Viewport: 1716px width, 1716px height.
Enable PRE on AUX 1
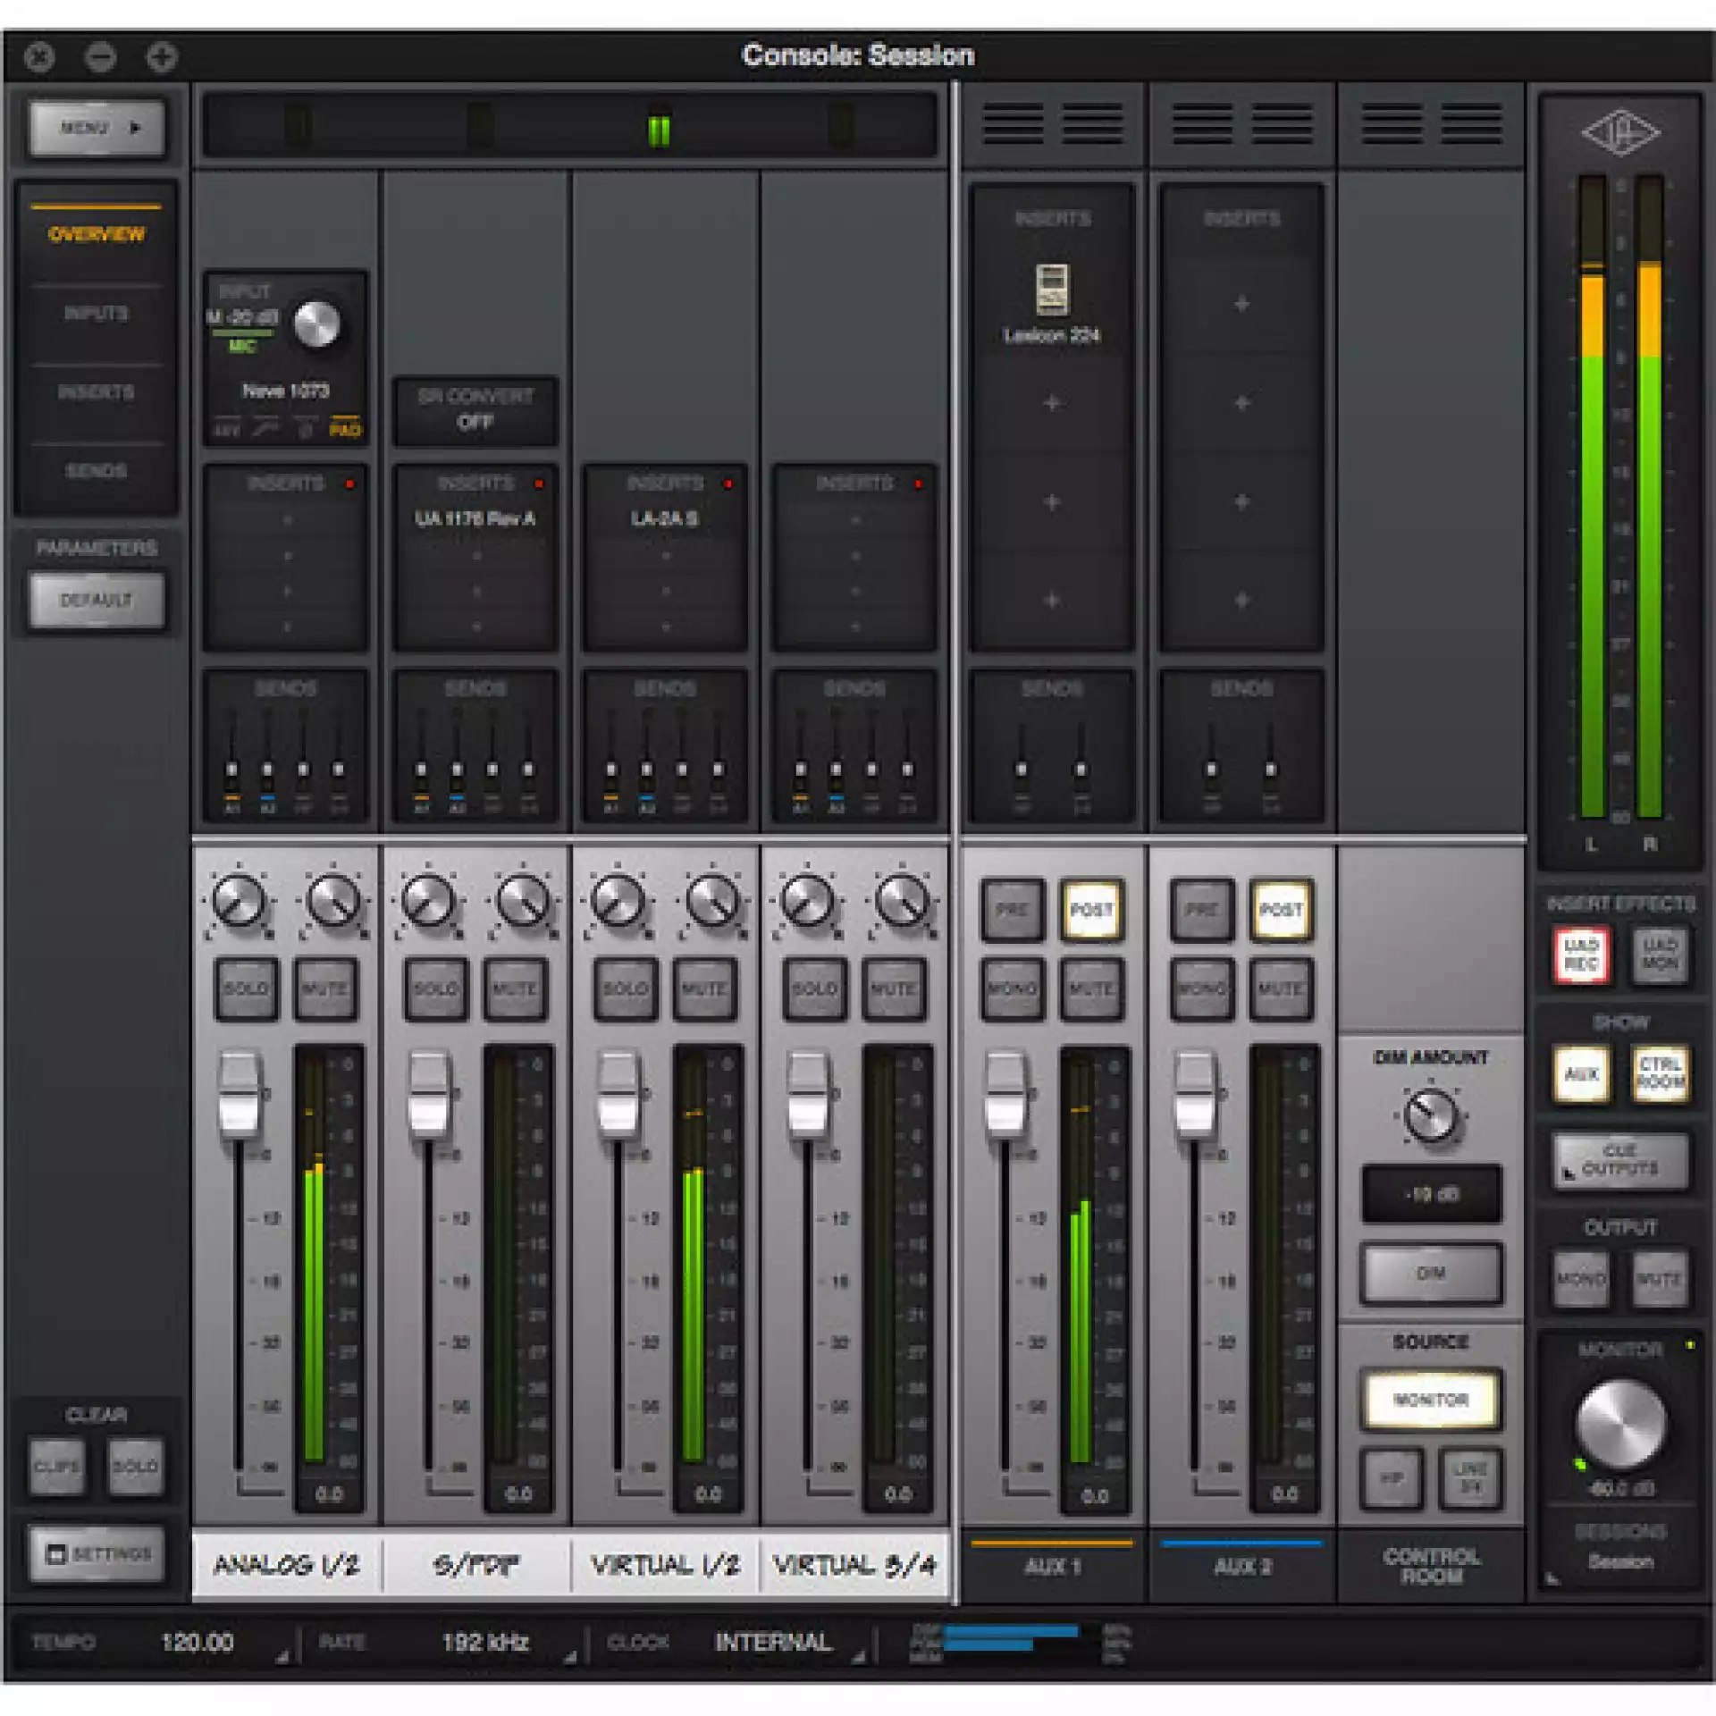click(x=1012, y=910)
